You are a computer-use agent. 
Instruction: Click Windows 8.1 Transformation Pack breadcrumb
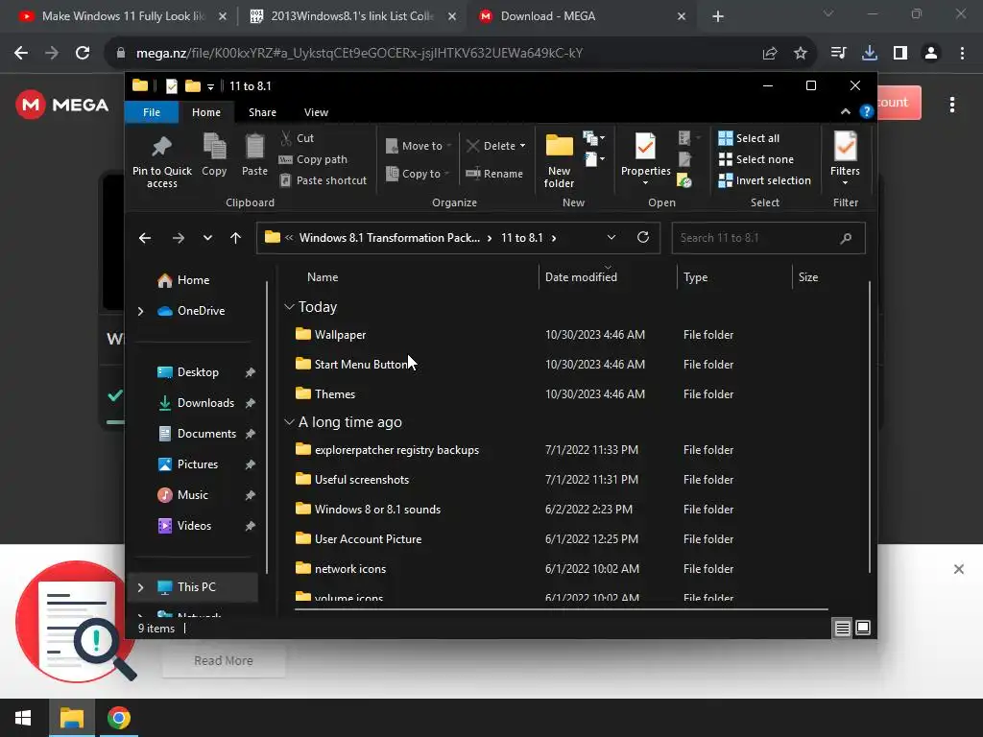(x=390, y=238)
